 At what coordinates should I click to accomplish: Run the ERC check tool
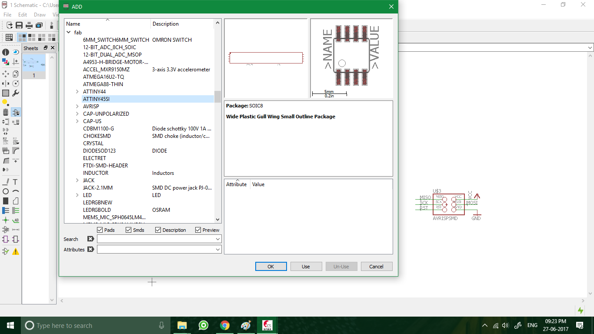click(6, 251)
